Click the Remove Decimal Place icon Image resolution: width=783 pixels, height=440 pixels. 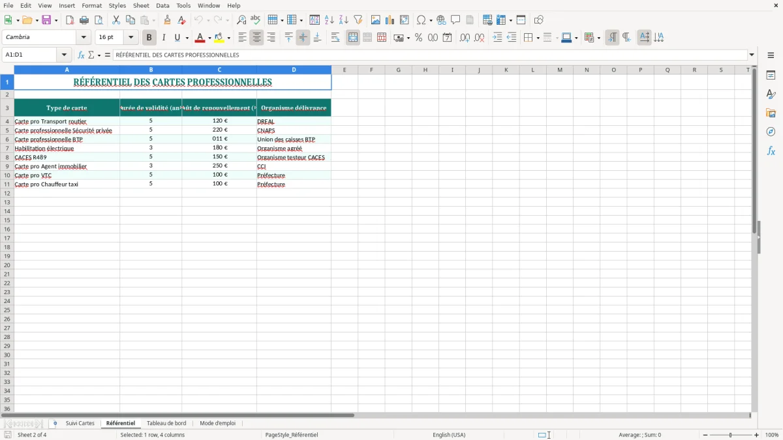pos(479,38)
